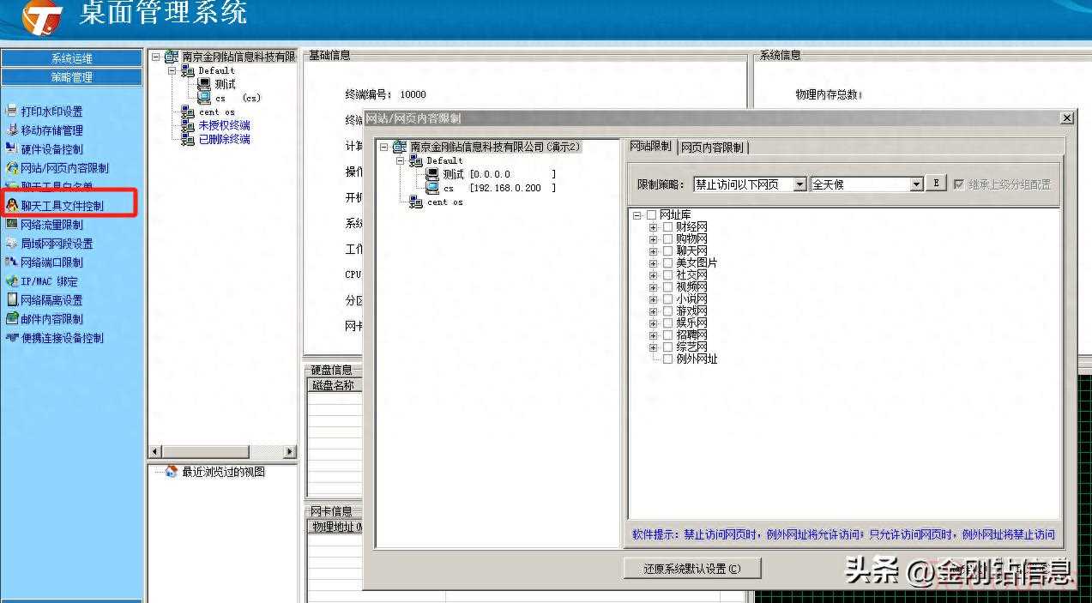Viewport: 1092px width, 603px height.
Task: Open the 系统运维 menu section
Action: click(x=71, y=58)
